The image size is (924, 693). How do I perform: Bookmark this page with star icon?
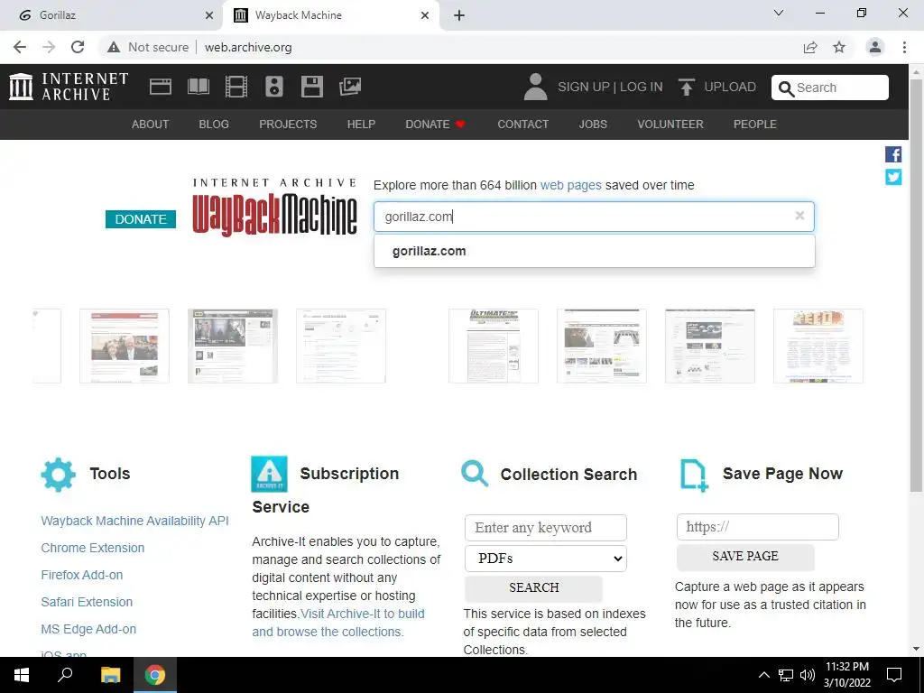(x=839, y=47)
